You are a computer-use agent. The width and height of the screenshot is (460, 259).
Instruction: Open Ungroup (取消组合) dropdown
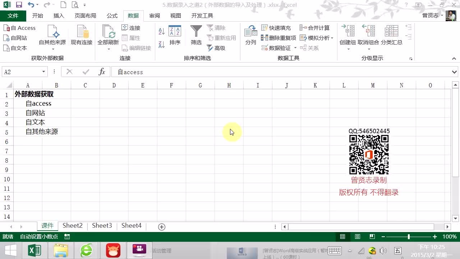click(x=368, y=49)
